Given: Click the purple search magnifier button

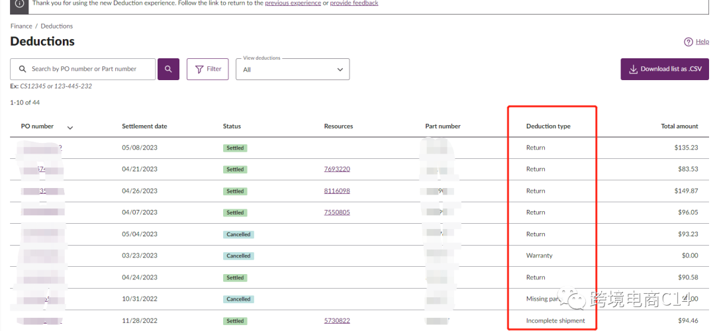Looking at the screenshot, I should 168,69.
